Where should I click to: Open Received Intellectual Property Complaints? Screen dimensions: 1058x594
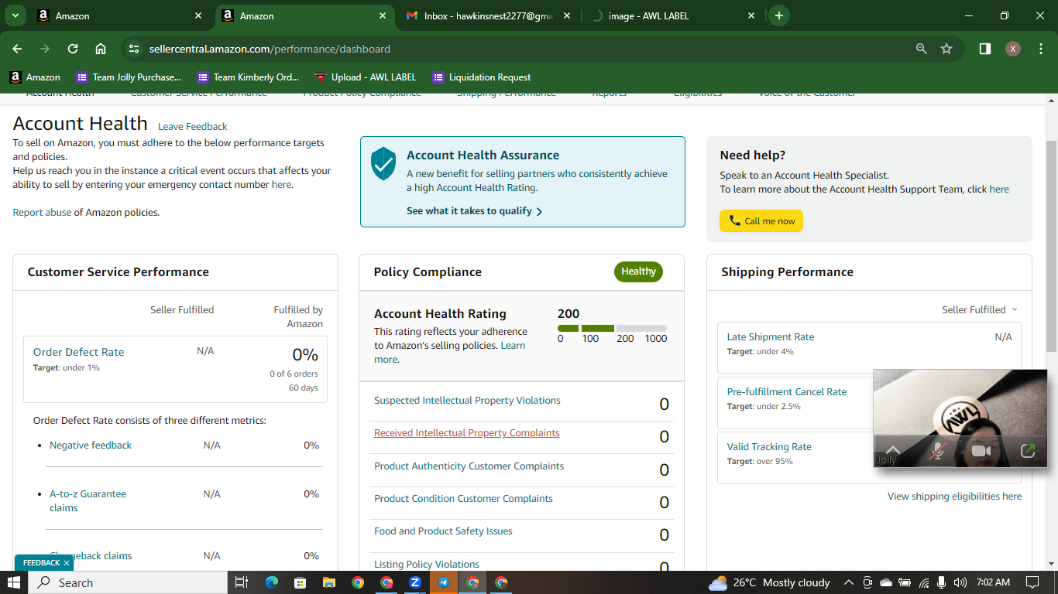pos(467,433)
